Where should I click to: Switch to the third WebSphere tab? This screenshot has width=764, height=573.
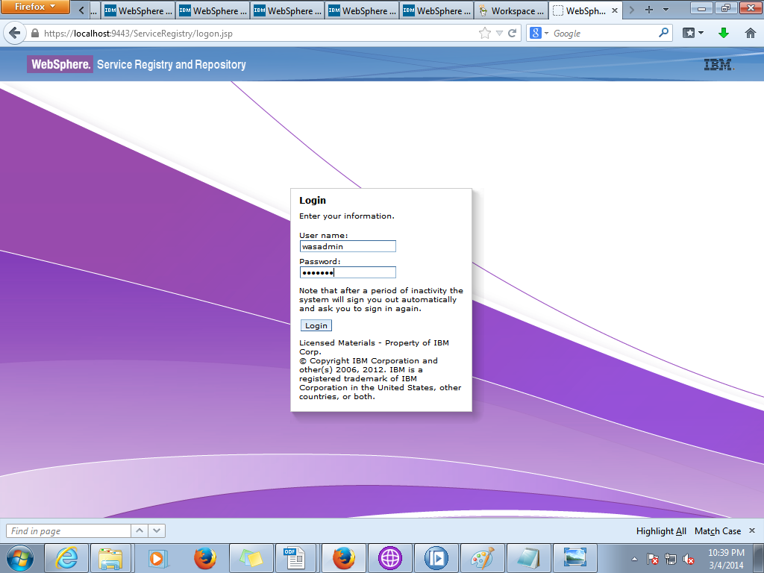pos(287,10)
